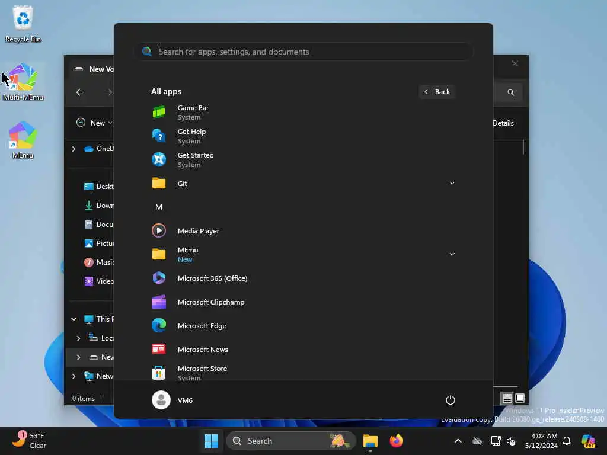The height and width of the screenshot is (455, 607).
Task: Launch Microsoft Clipchamp
Action: [x=303, y=302]
